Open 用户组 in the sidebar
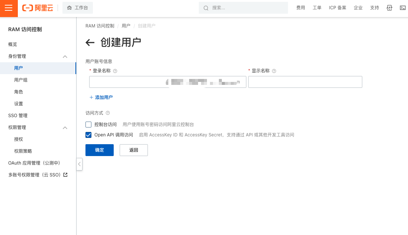 tap(21, 80)
